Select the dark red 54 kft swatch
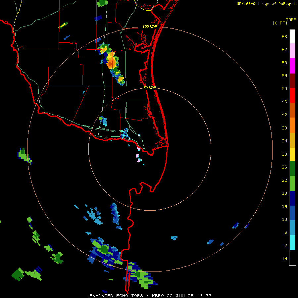The height and width of the screenshot is (298, 298). tap(292, 80)
